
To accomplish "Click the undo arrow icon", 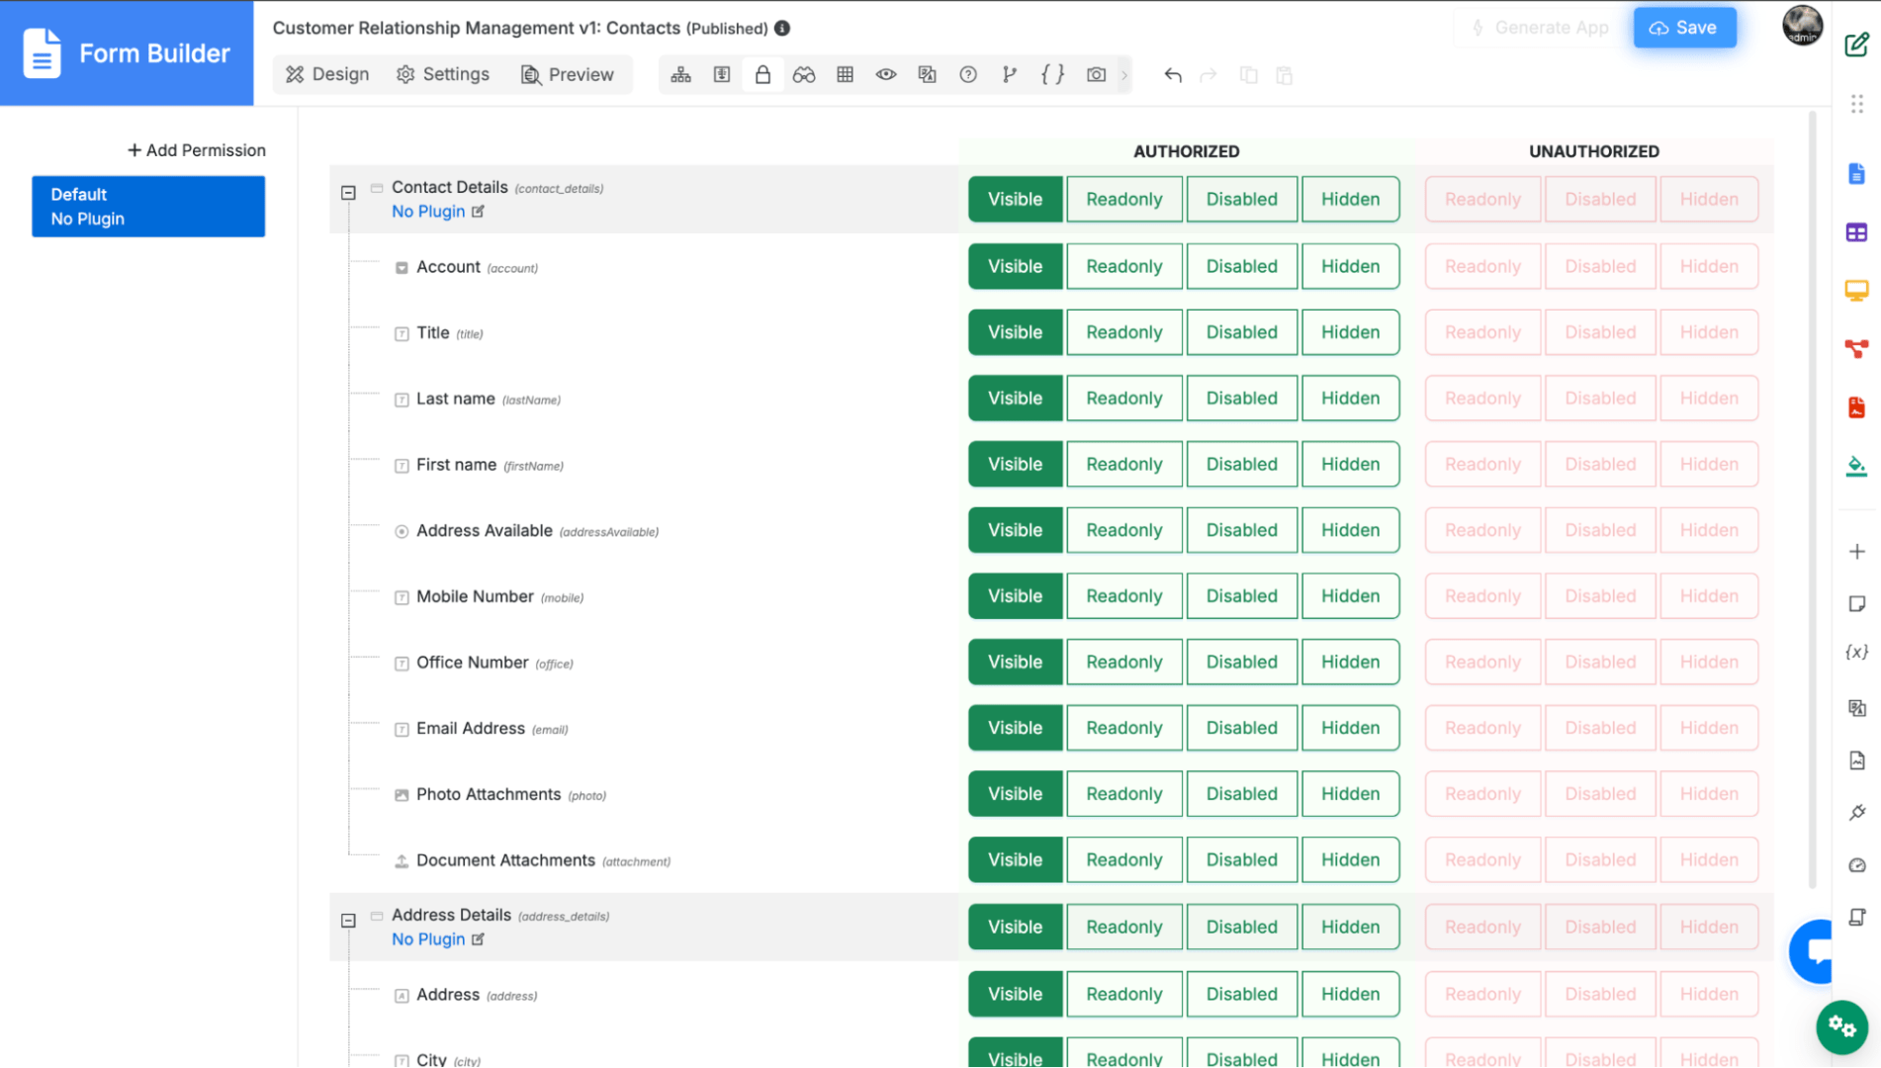I will pyautogui.click(x=1173, y=75).
